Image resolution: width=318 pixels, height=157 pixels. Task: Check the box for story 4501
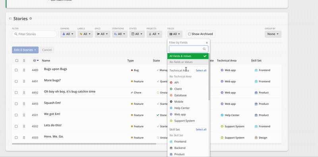16,115
